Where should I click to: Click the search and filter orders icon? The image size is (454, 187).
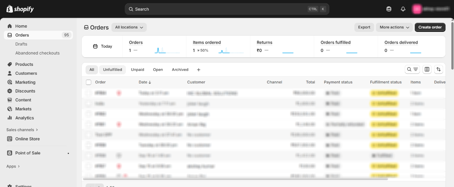coord(412,69)
